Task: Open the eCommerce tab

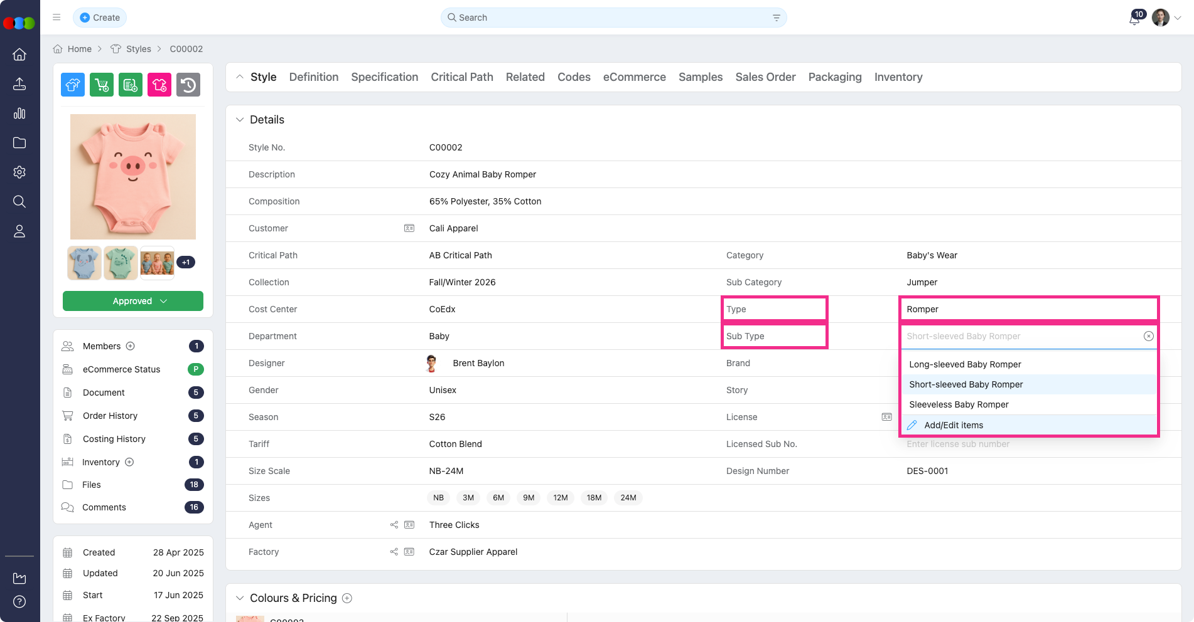Action: [634, 77]
